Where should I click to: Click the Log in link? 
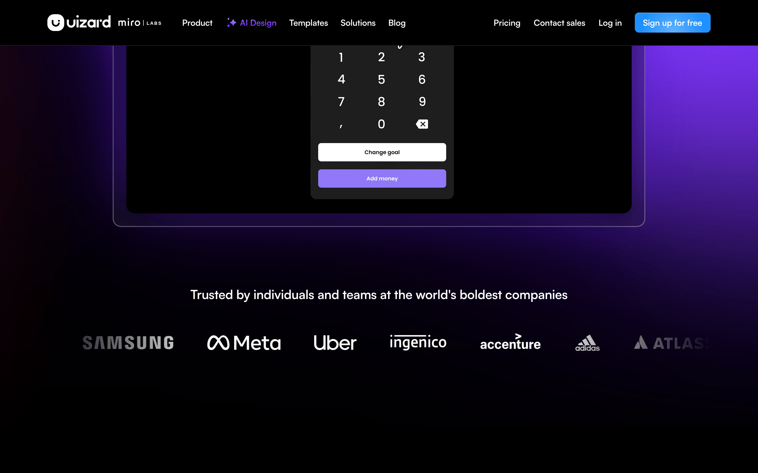tap(610, 23)
